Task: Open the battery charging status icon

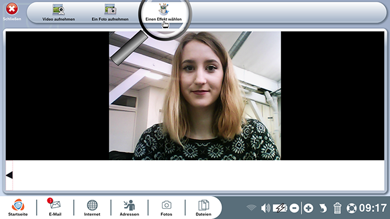Action: click(280, 208)
